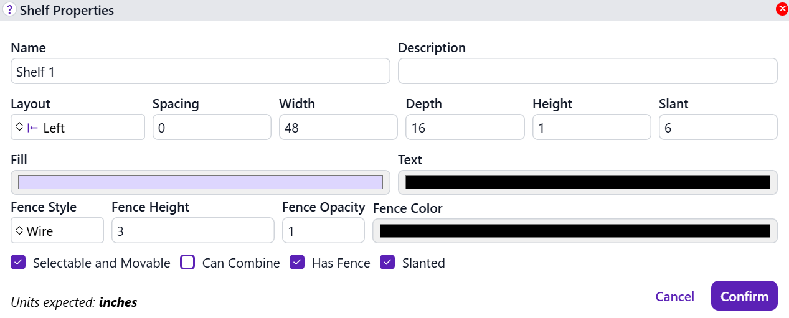Click the Cancel link
Viewport: 789px width, 318px height.
(x=674, y=296)
